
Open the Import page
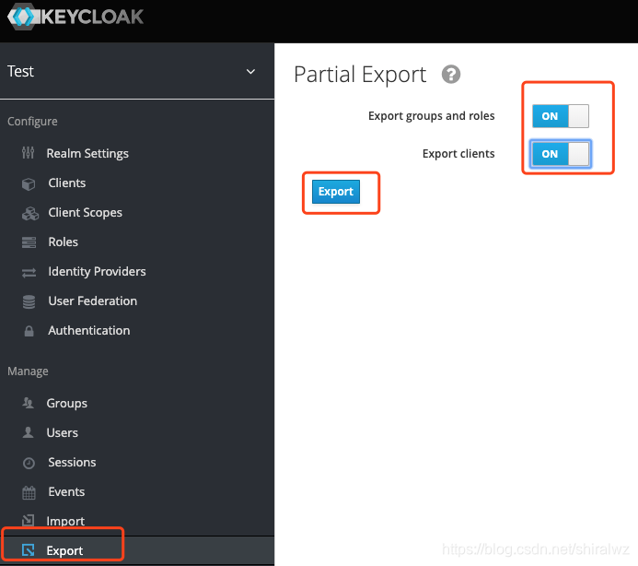tap(65, 521)
